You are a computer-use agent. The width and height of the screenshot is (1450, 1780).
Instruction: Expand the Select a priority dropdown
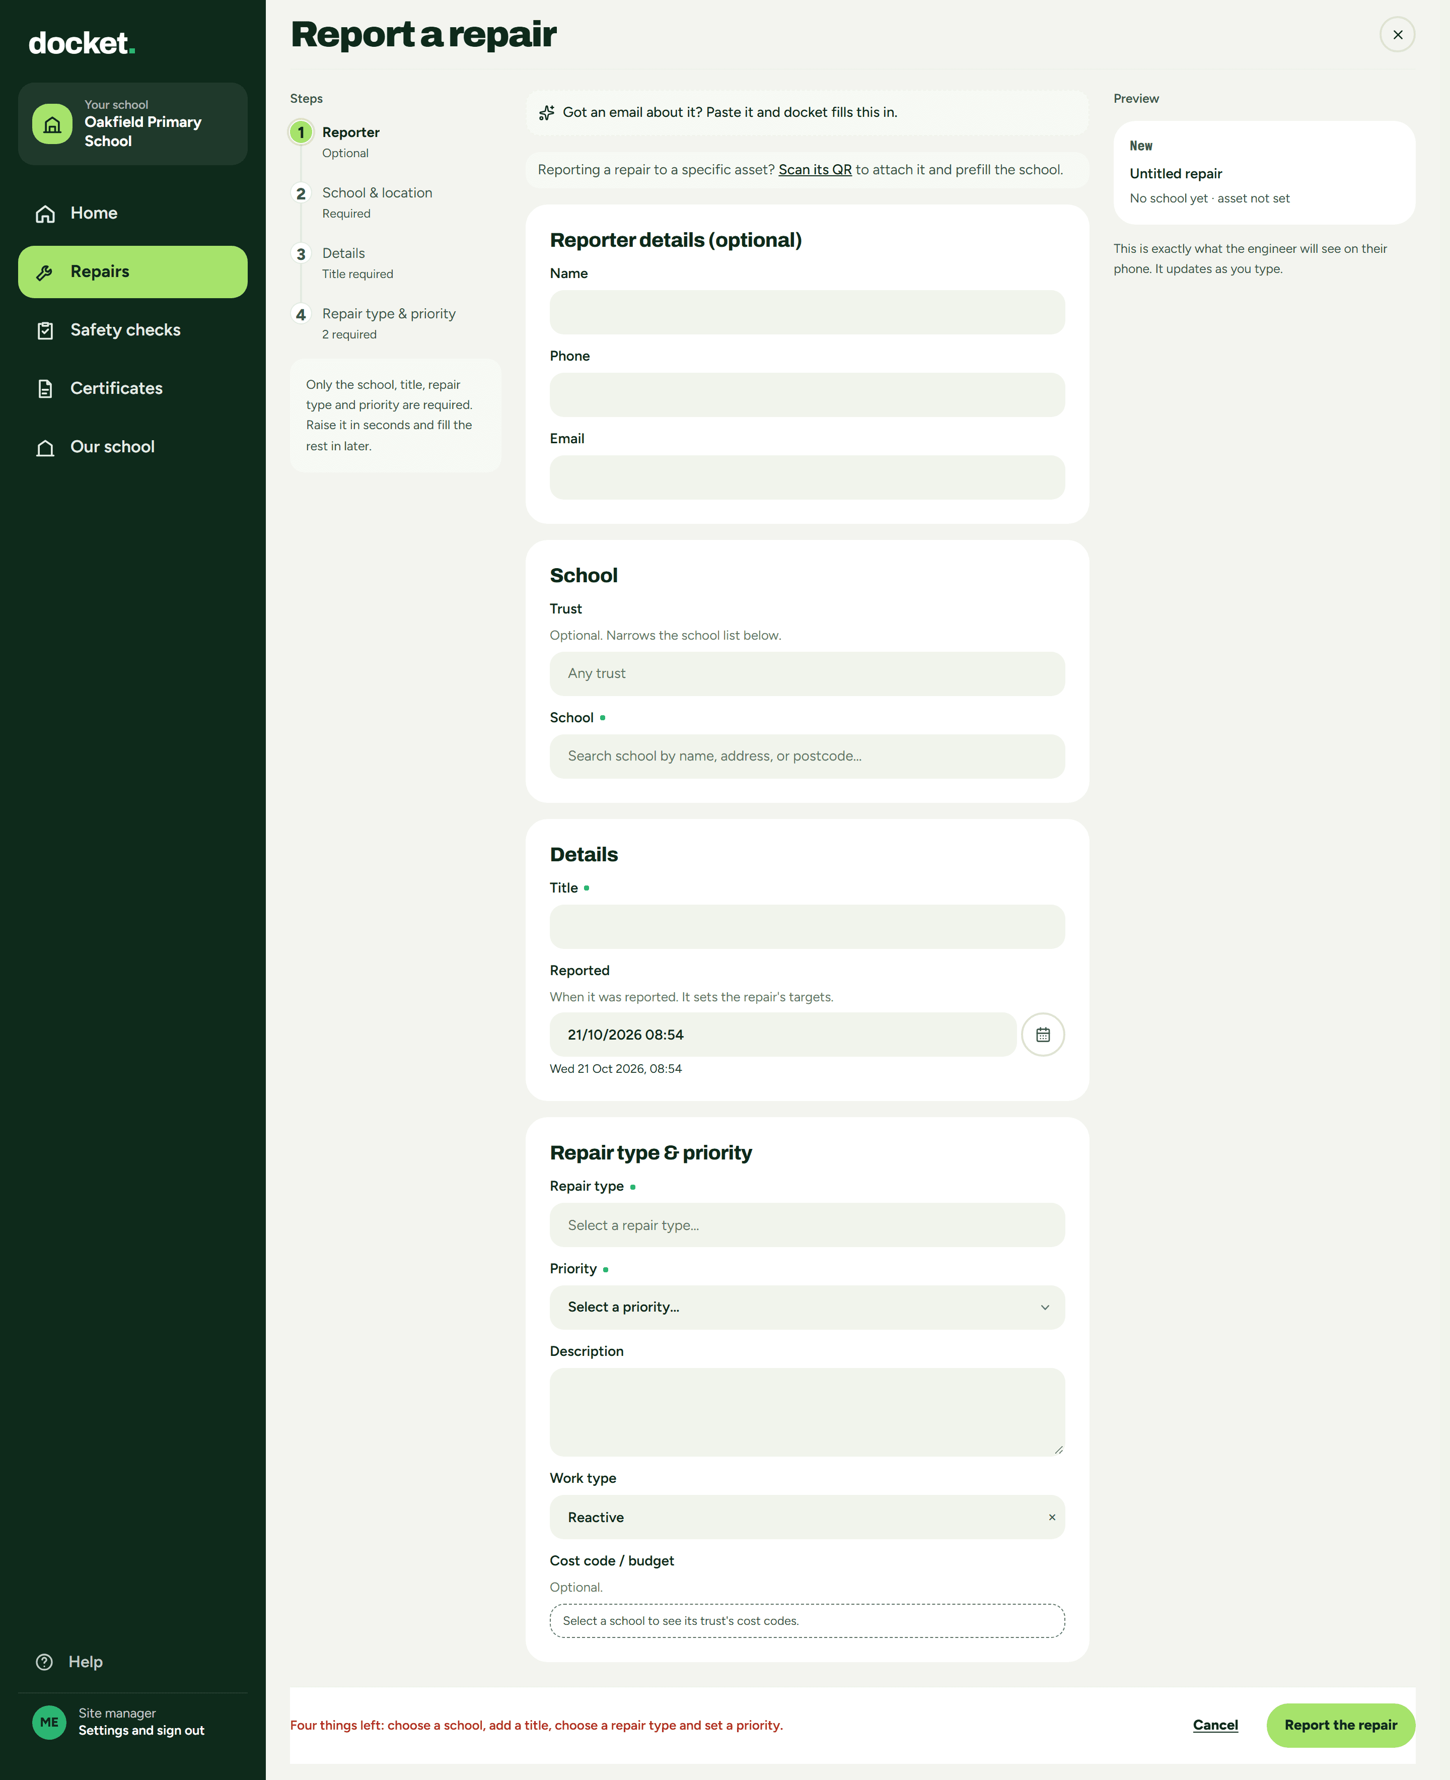point(807,1307)
